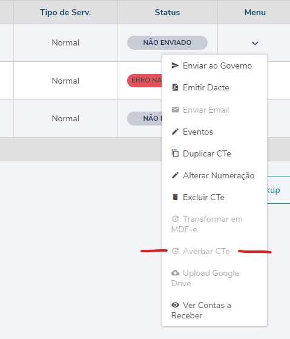Viewport: 290px width, 339px height.
Task: Click the Status column header
Action: pos(167,12)
